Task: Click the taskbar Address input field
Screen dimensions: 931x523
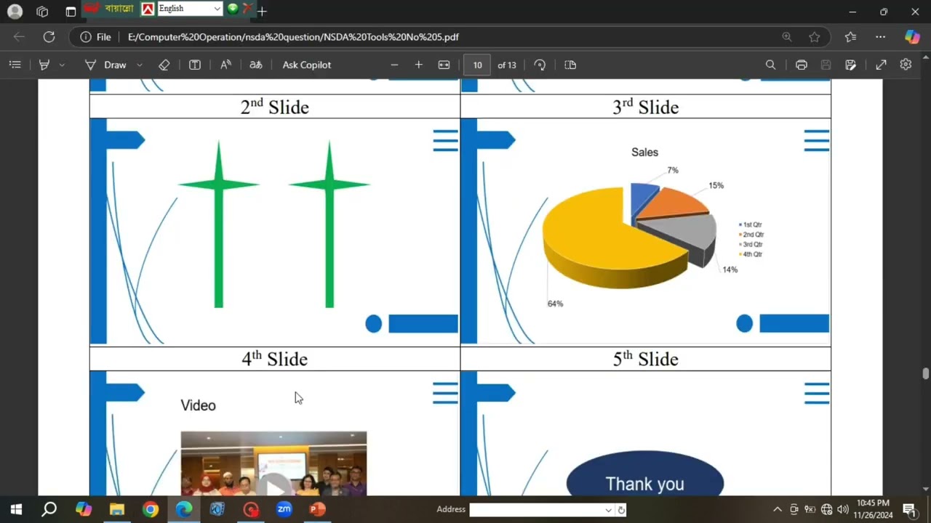Action: point(536,510)
